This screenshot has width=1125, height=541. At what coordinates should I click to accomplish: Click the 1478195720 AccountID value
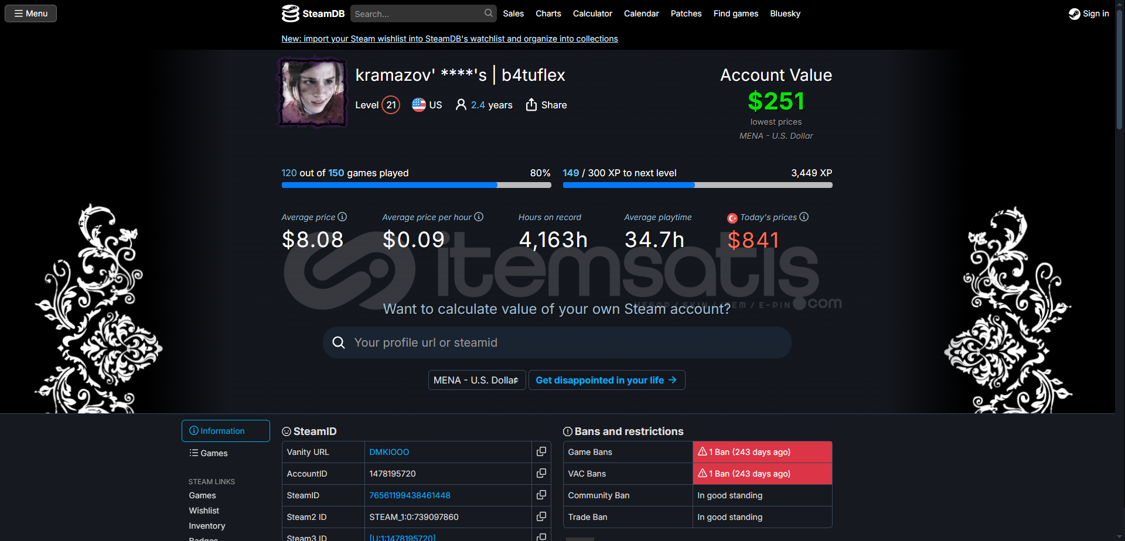[x=393, y=474]
